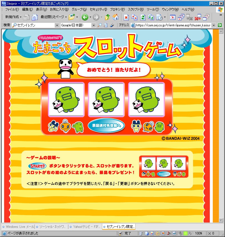Click close-left icon with red X and arrow
This screenshot has height=237, width=225.
click(198, 18)
